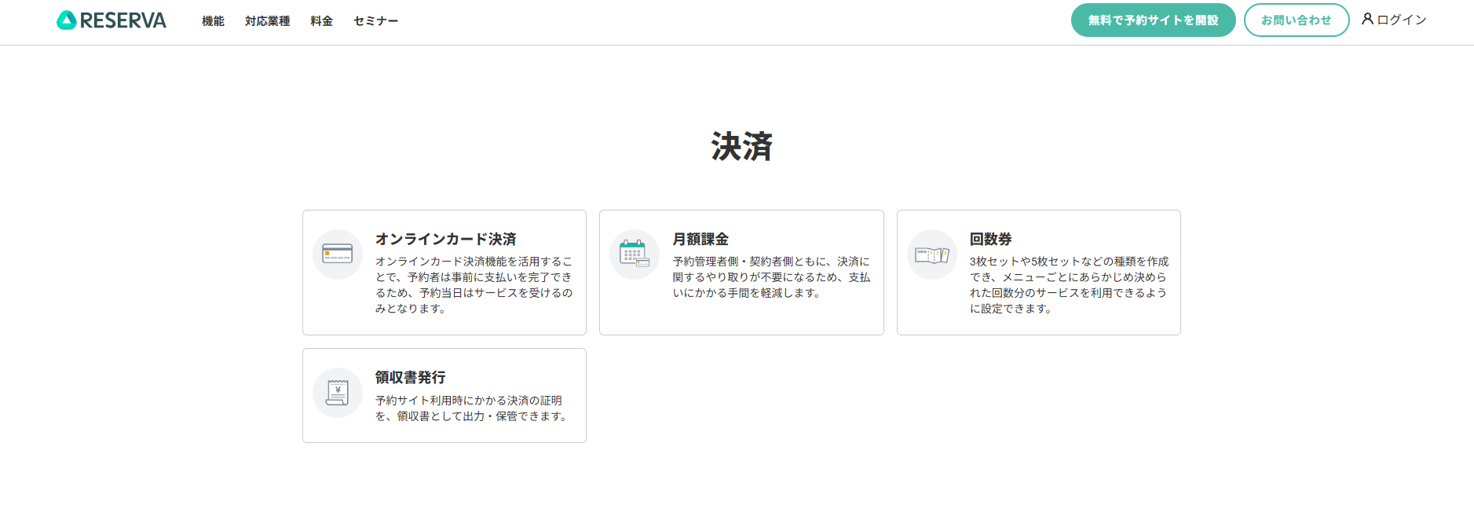The height and width of the screenshot is (520, 1474).
Task: Click the yen receipt icon
Action: tap(338, 392)
